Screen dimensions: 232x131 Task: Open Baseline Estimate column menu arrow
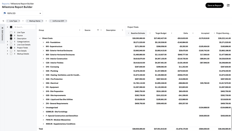(x=128, y=33)
